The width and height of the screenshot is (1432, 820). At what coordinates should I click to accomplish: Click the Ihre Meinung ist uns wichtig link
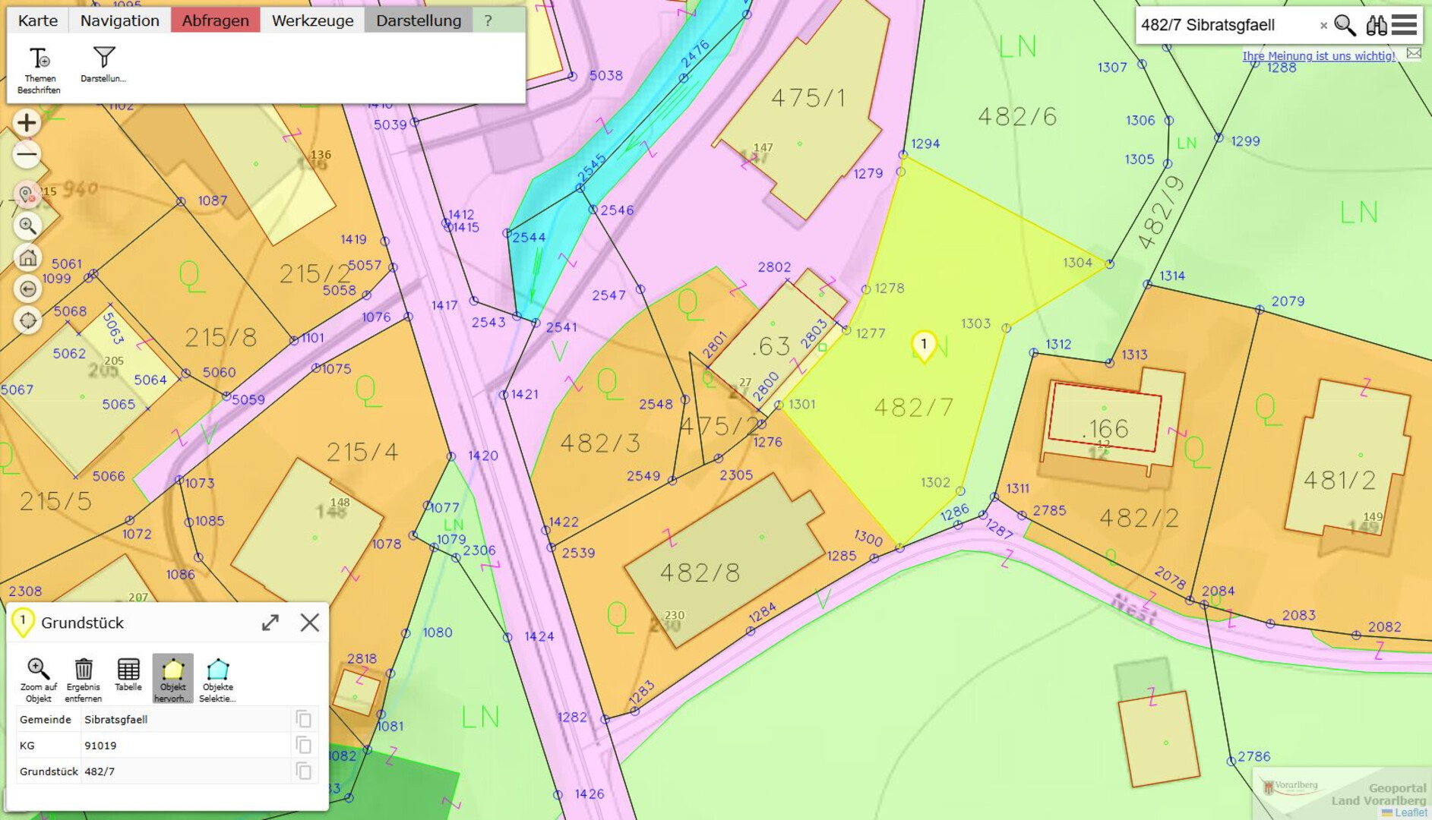(1318, 55)
